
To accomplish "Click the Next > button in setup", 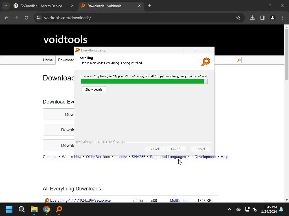I will tap(176, 149).
